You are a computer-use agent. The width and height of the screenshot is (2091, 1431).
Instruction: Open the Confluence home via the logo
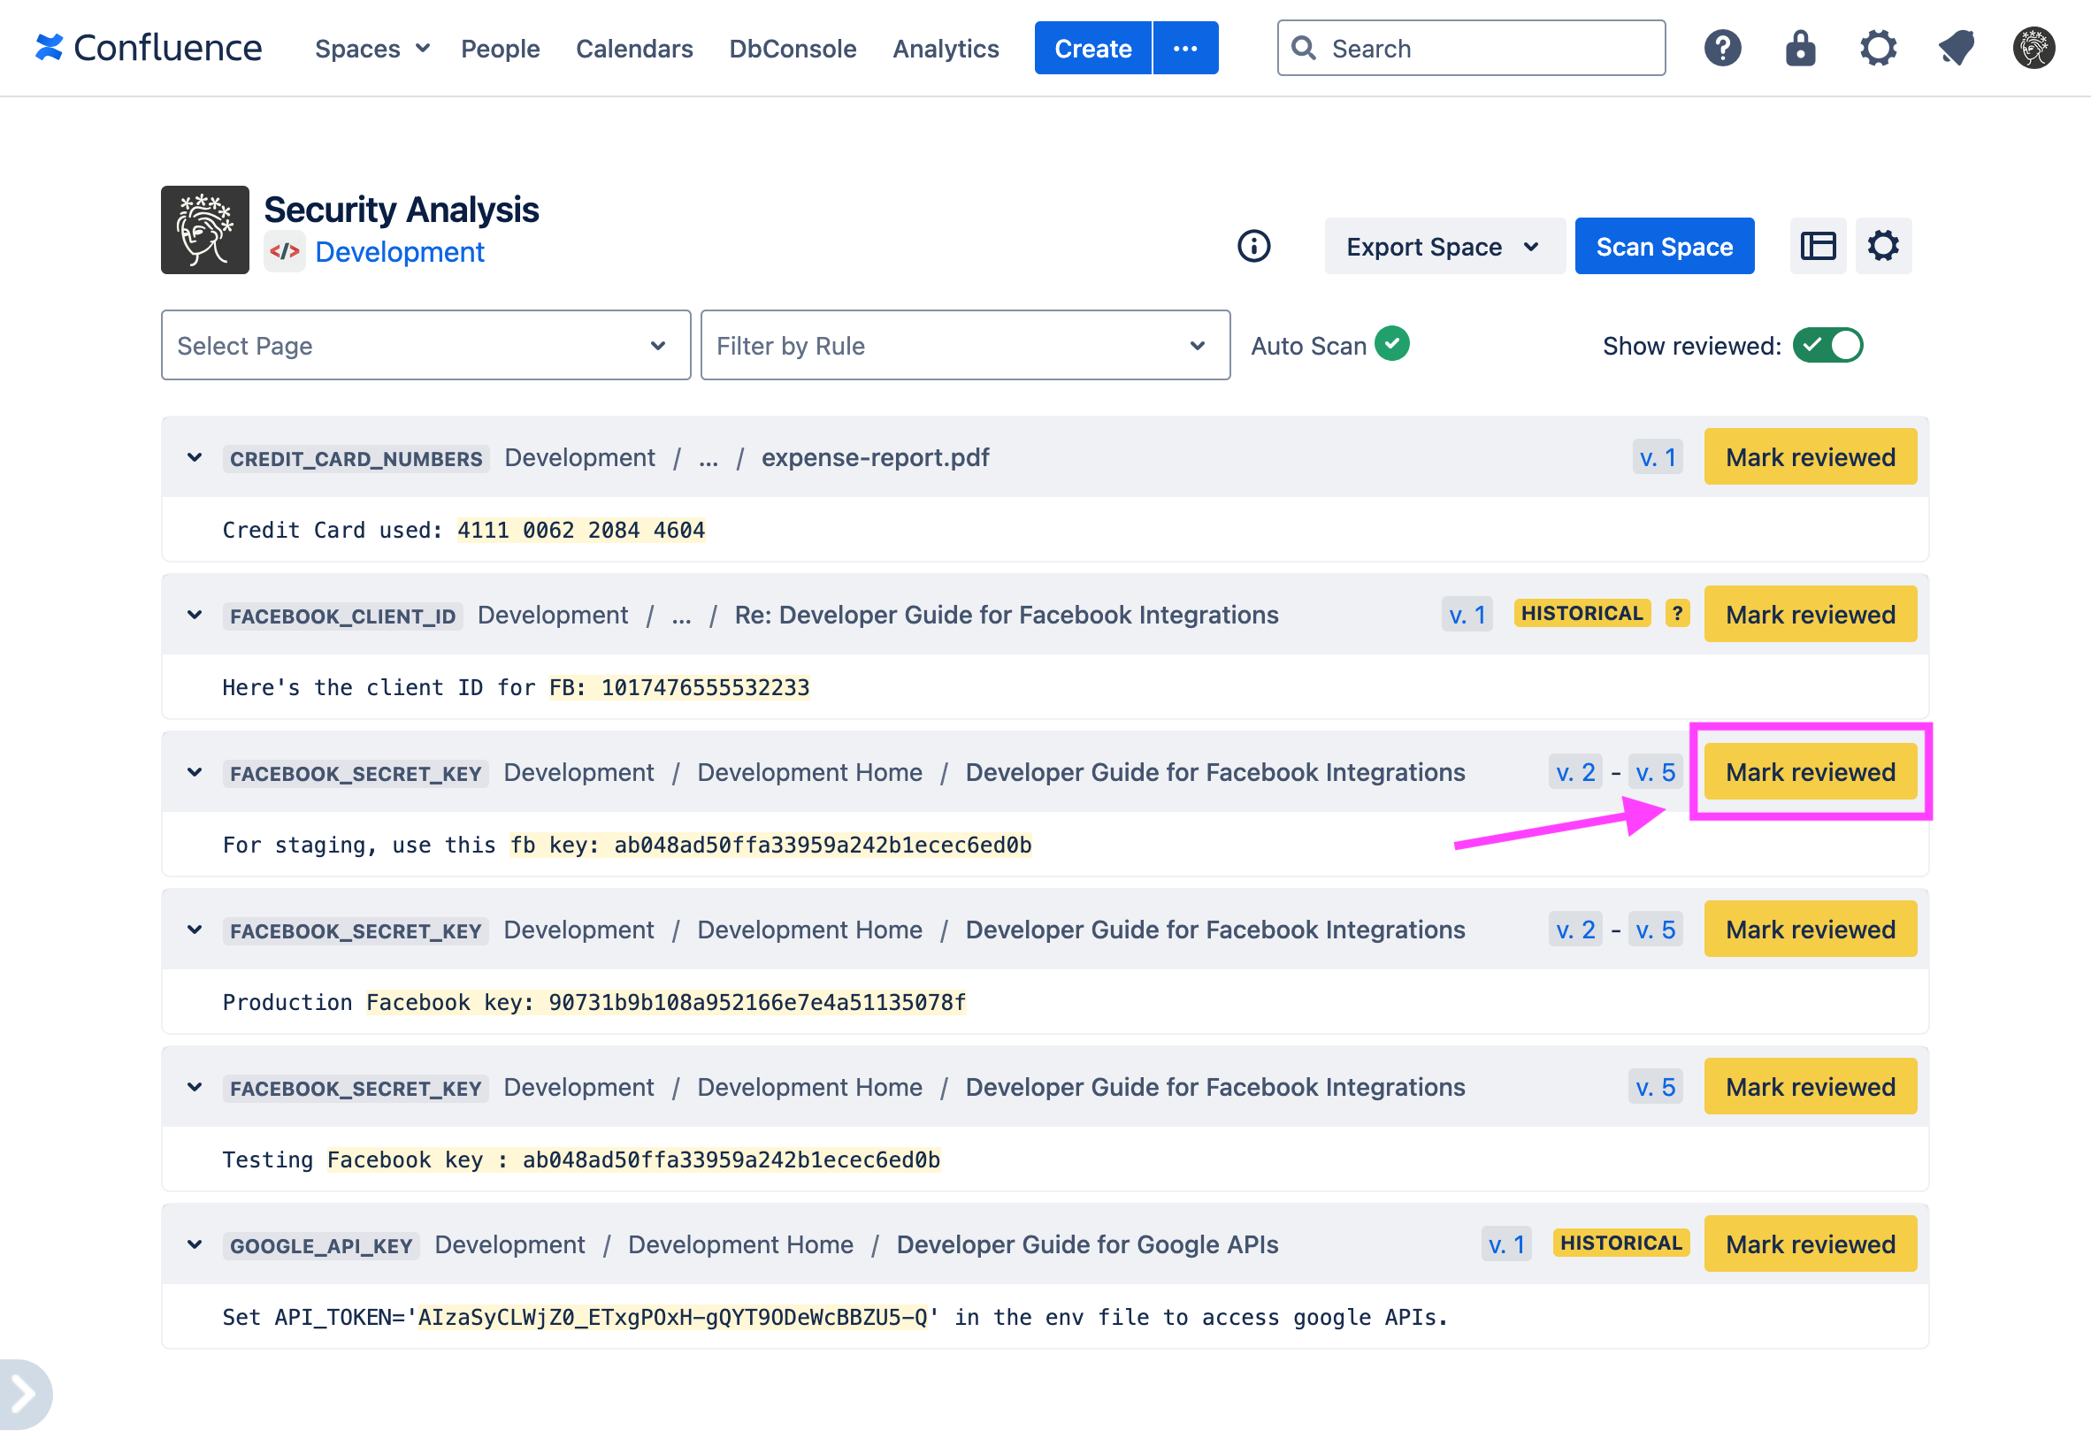147,47
